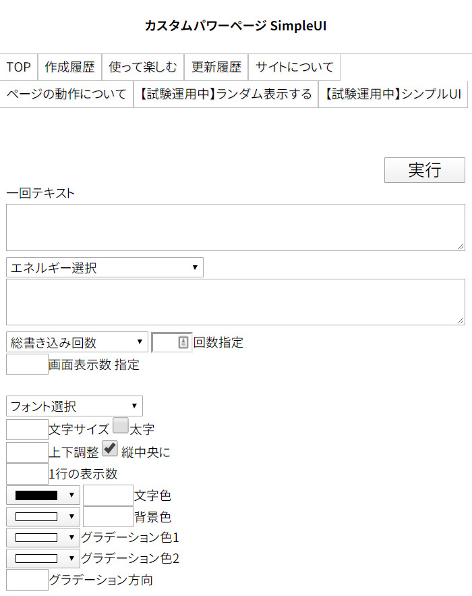Pick グラデーション色1 color swatch
The image size is (472, 596).
(x=43, y=538)
